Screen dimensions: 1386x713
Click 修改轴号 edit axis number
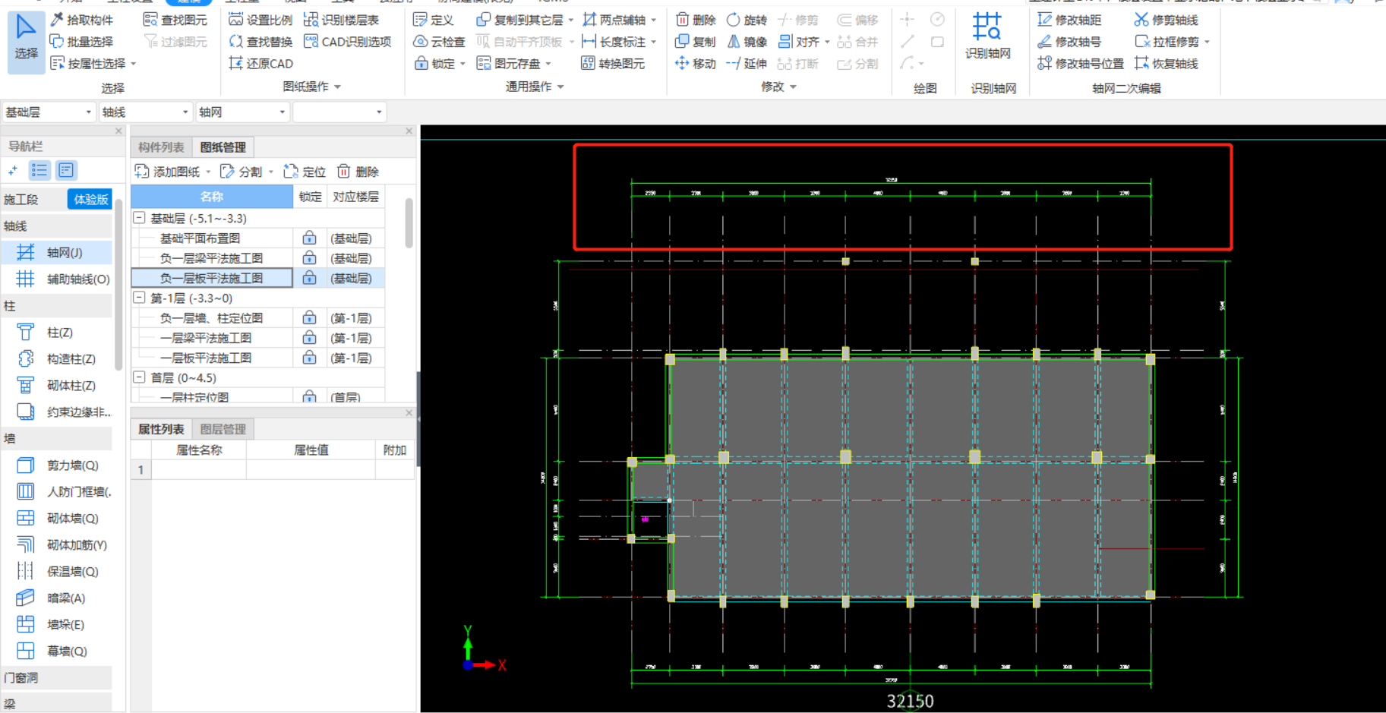click(1069, 42)
